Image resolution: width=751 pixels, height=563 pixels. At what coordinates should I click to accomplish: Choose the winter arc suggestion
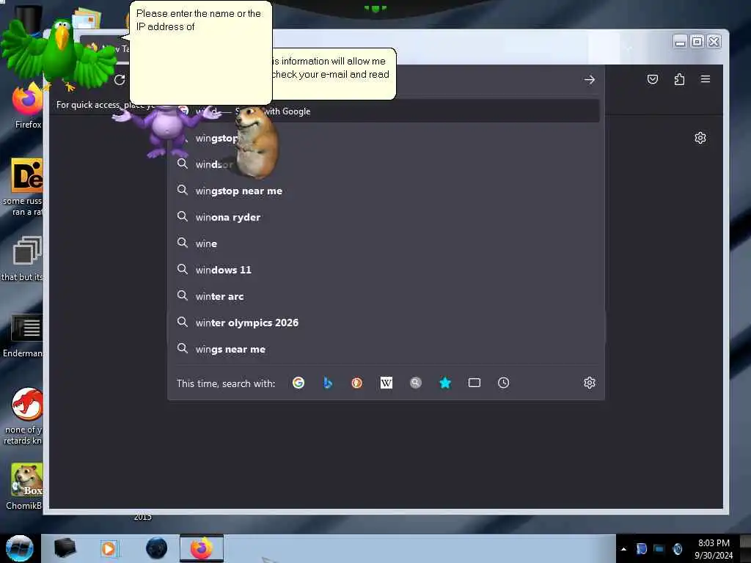point(386,296)
